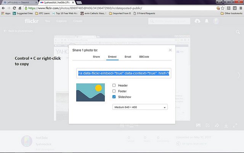
Task: Switch to the Share tab
Action: tap(96, 57)
